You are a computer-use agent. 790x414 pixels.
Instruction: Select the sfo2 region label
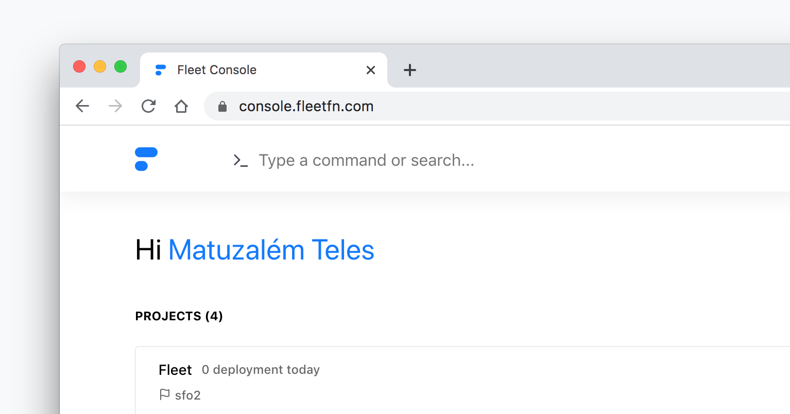(188, 395)
